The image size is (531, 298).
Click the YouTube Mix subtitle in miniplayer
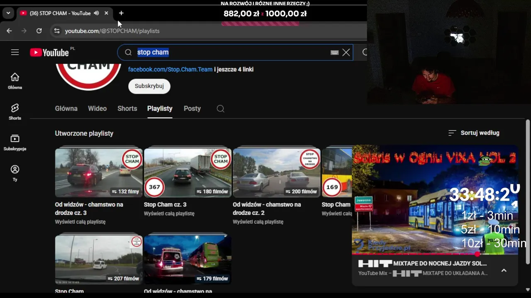pos(423,273)
